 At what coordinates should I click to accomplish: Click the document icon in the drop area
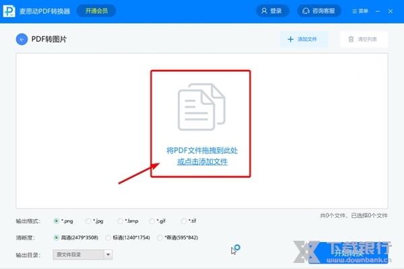click(x=201, y=107)
